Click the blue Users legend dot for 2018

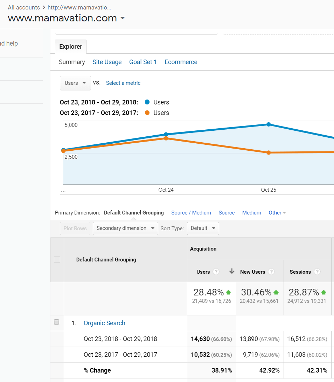pos(147,102)
